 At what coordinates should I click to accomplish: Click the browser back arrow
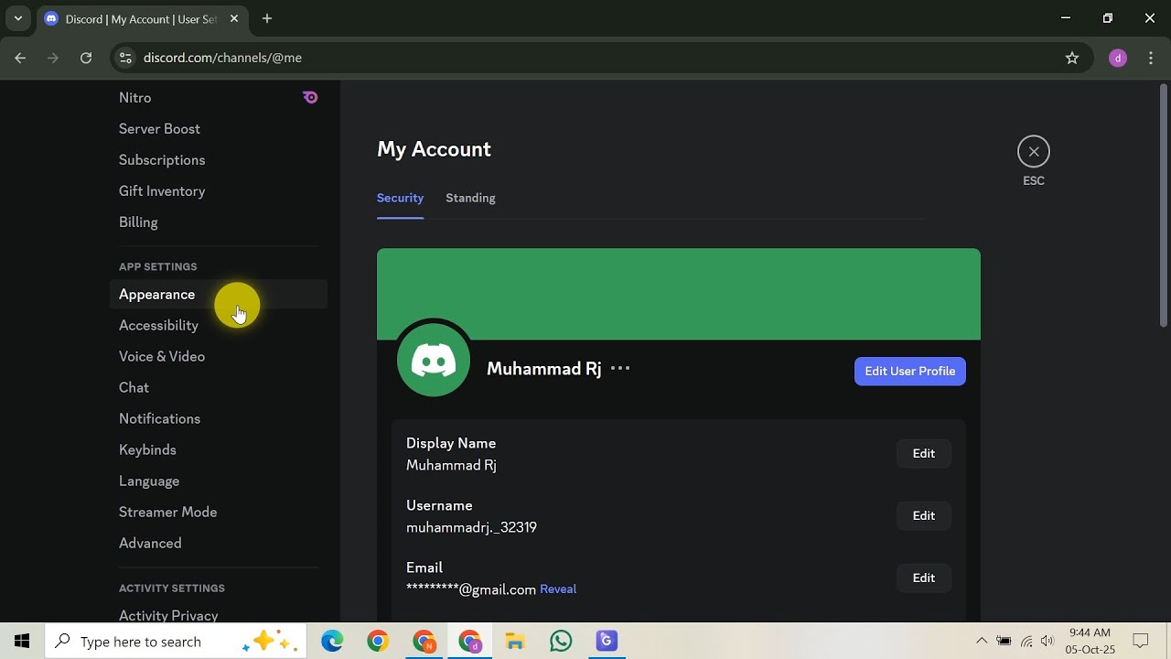tap(20, 58)
